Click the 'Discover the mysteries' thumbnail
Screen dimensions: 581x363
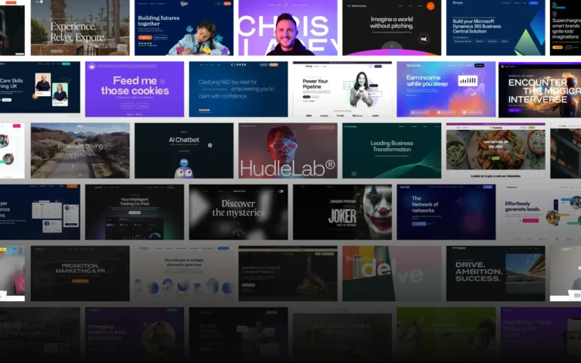[x=238, y=213]
